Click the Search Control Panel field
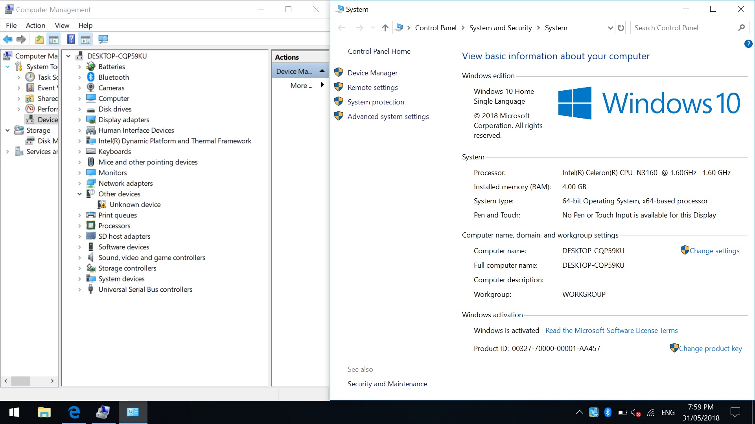This screenshot has width=755, height=424. [684, 28]
